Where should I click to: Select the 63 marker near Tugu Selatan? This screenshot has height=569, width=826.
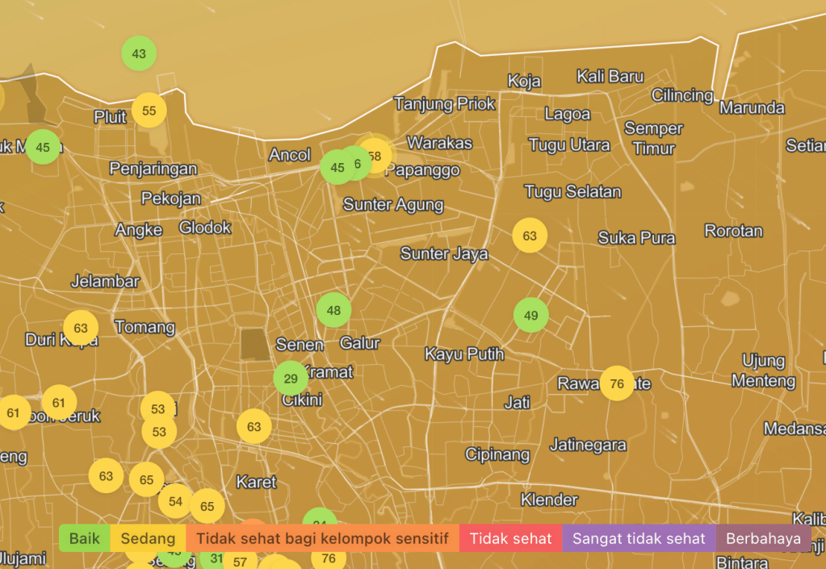(530, 236)
